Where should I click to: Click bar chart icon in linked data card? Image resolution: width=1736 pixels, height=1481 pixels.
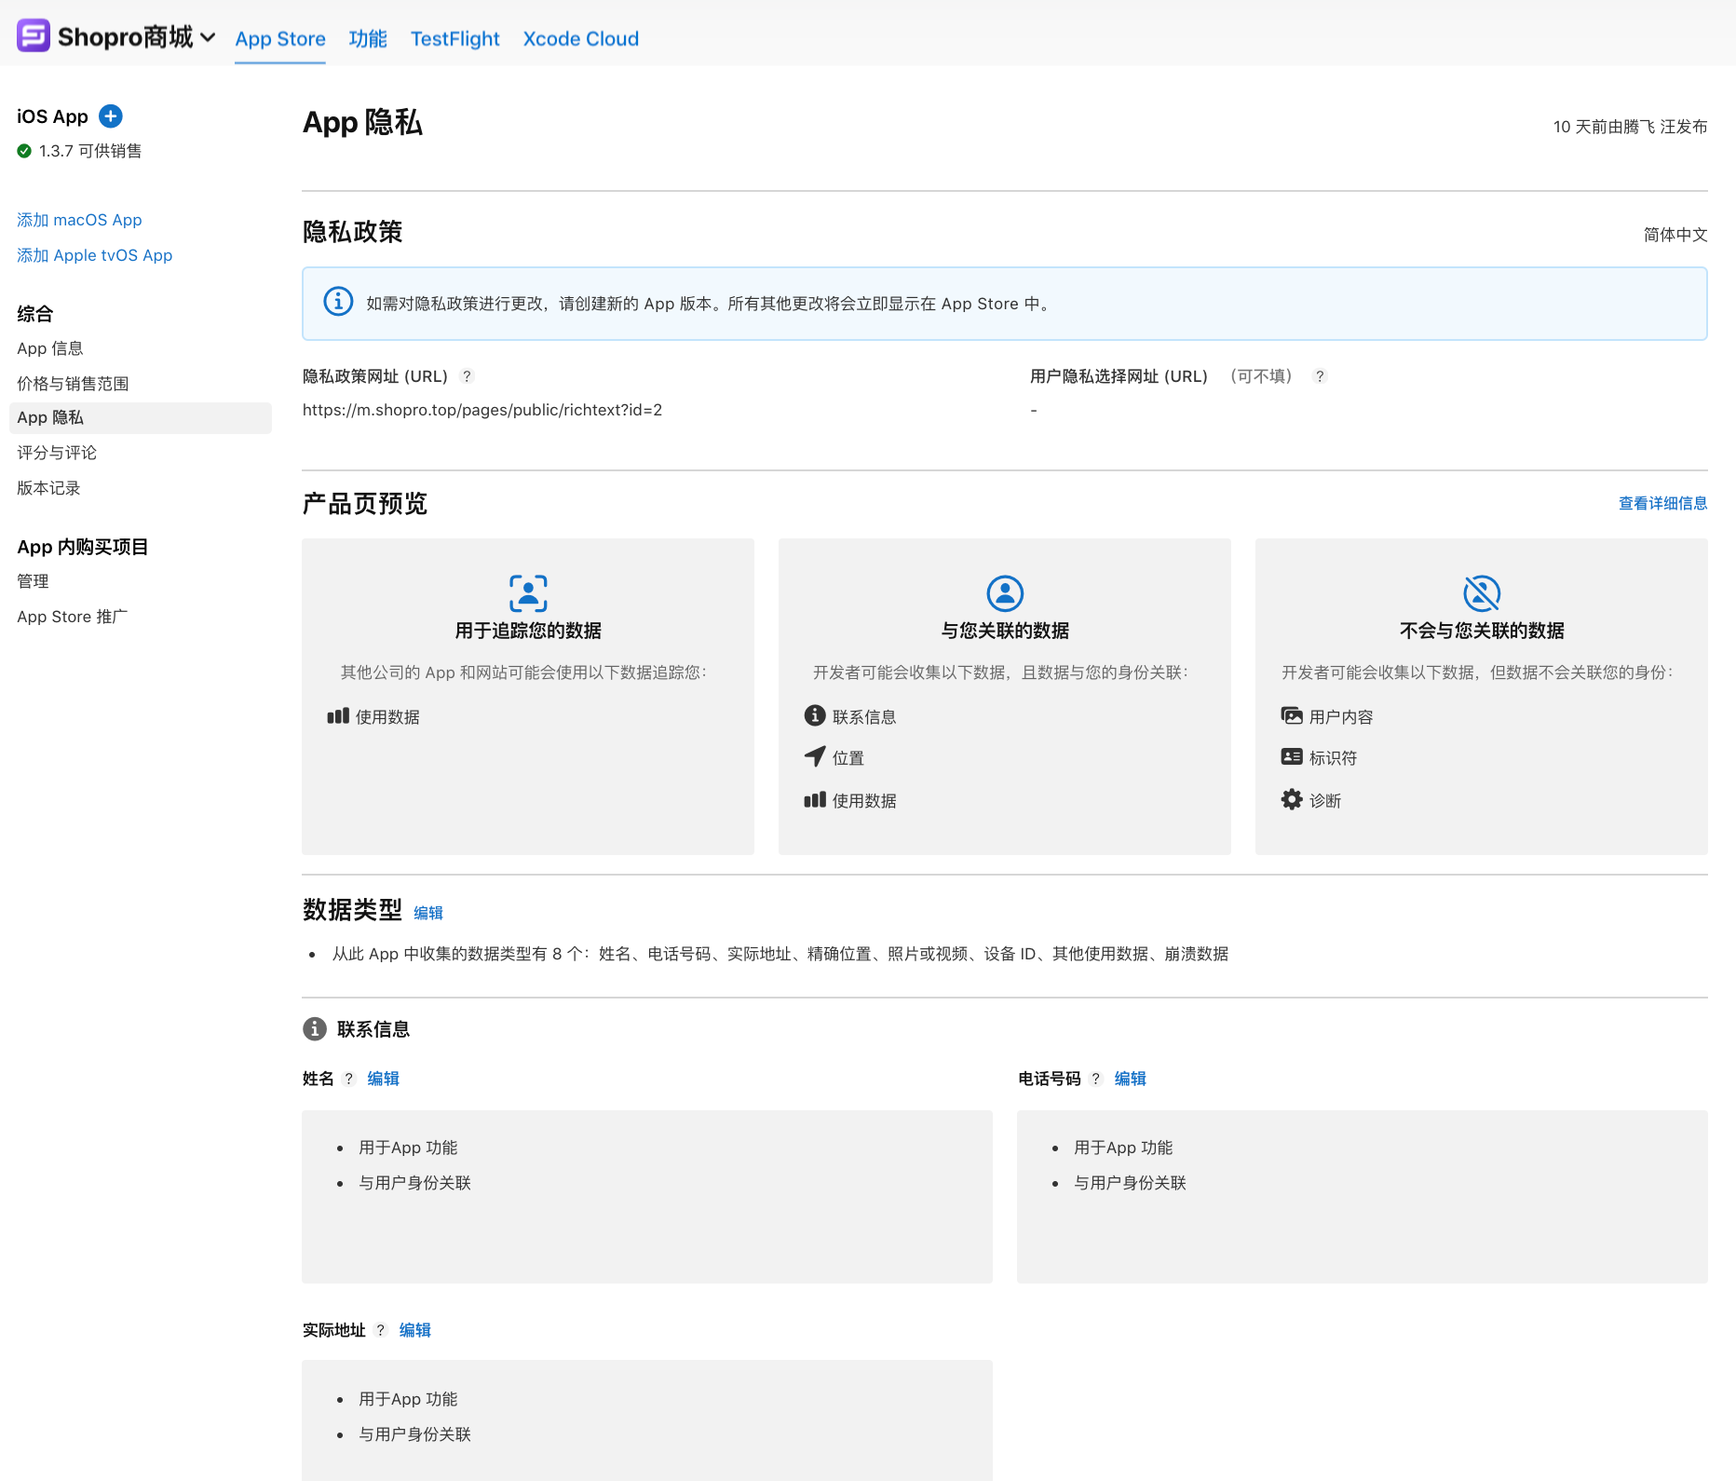click(x=815, y=799)
